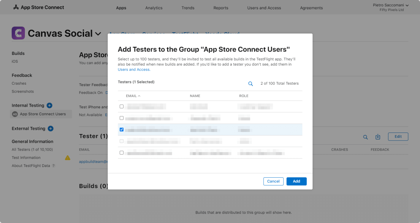Screen dimensions: 420x223
Task: Click the NAME column header
Action: point(195,96)
